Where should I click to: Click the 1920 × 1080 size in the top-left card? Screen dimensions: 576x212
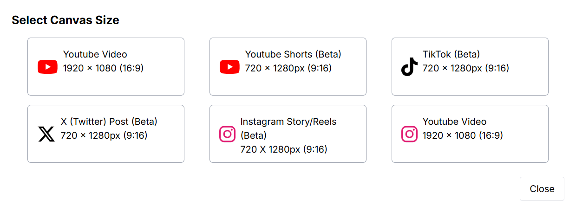coord(103,68)
